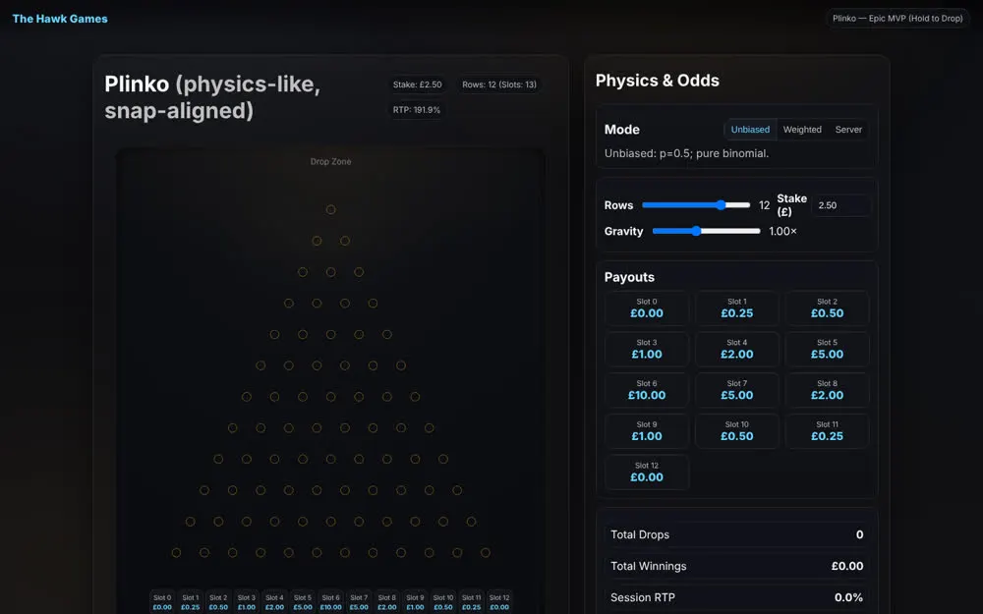The height and width of the screenshot is (614, 983).
Task: Select Slot 2 payout card £0.50
Action: (x=827, y=308)
